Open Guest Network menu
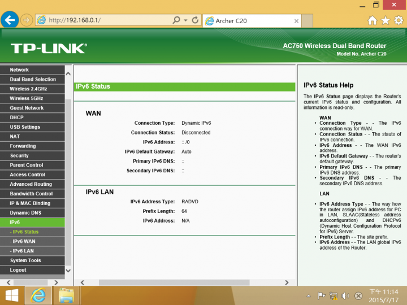Screen dimensions: 407x305 32,108
